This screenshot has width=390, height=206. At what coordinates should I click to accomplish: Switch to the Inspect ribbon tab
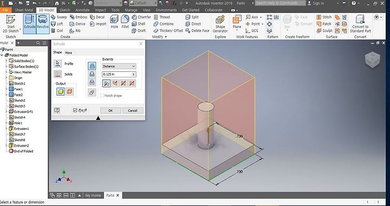(100, 10)
